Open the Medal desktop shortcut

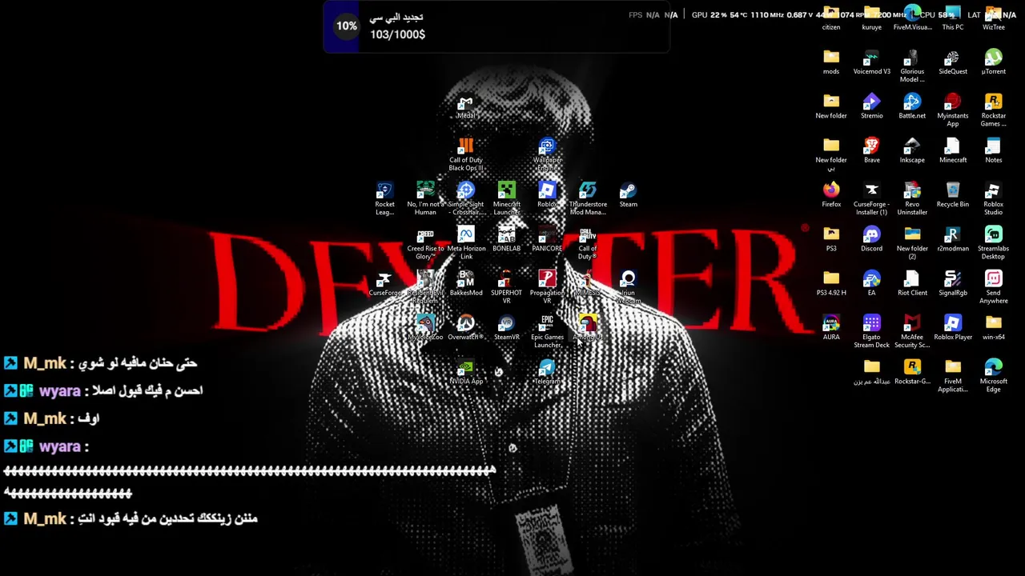[x=465, y=108]
